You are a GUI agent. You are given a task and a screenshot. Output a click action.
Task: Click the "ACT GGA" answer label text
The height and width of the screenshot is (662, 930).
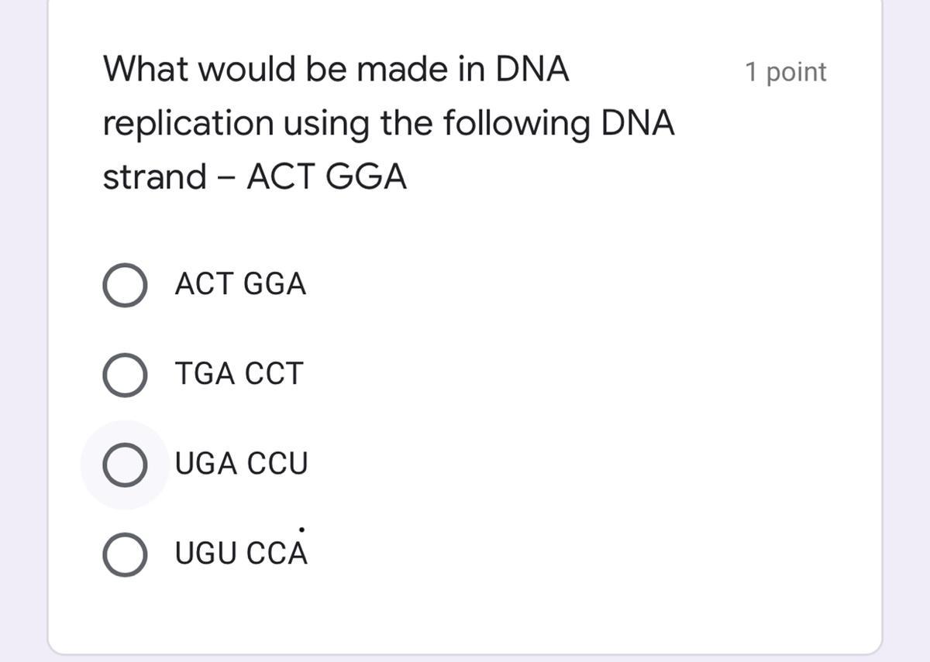point(240,285)
